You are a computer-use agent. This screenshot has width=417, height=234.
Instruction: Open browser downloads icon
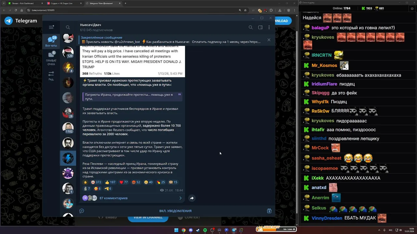pos(280,10)
